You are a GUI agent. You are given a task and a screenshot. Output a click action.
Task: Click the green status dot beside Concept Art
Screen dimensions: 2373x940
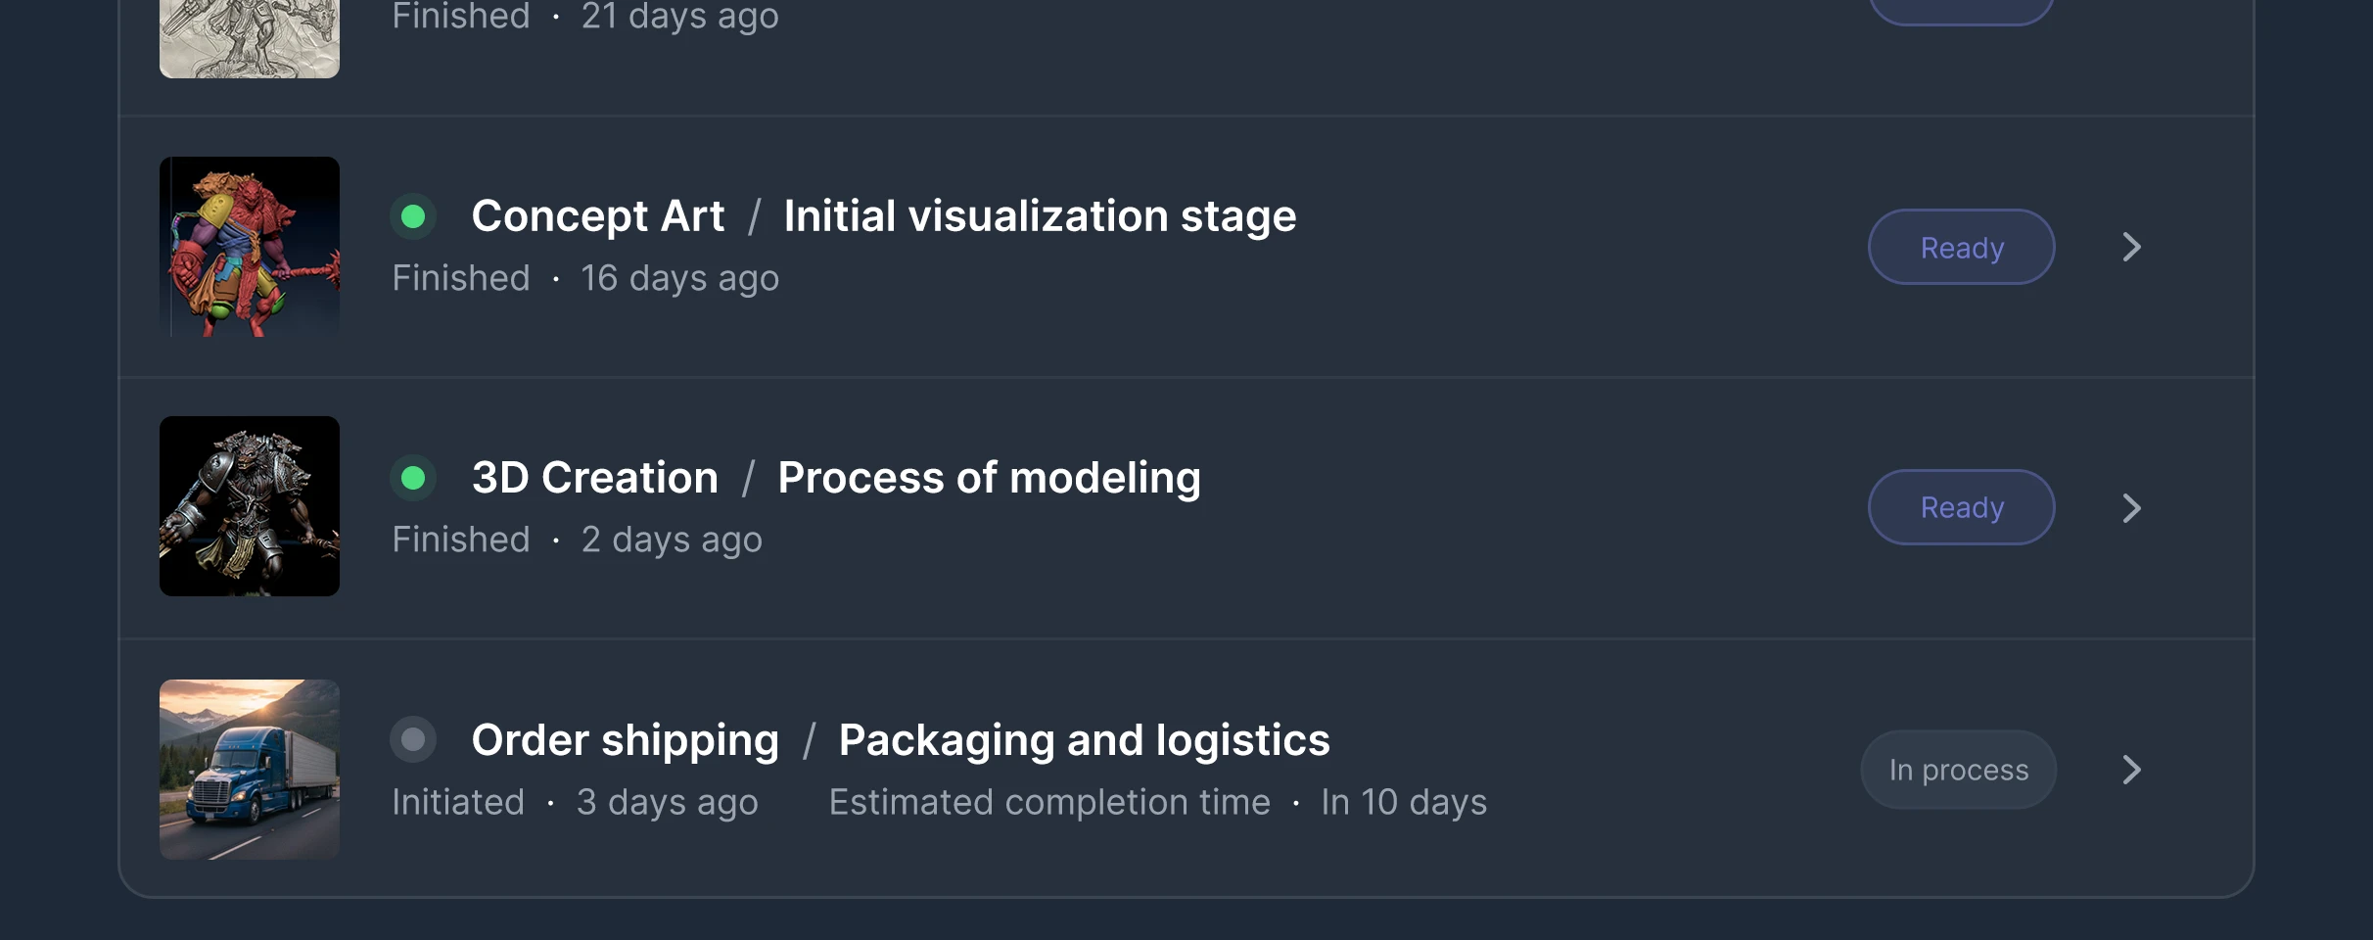(413, 216)
